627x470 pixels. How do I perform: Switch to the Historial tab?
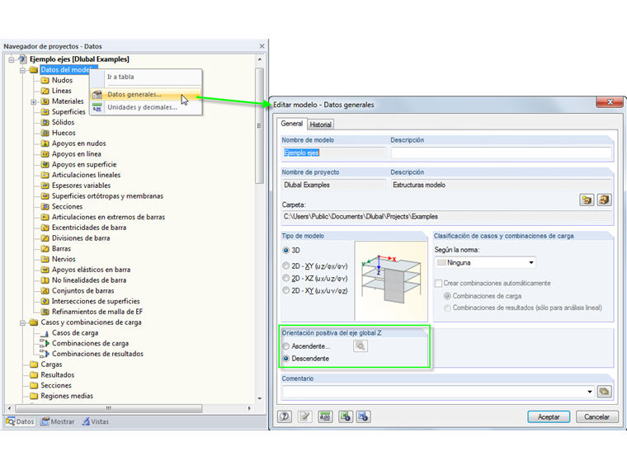tap(320, 125)
